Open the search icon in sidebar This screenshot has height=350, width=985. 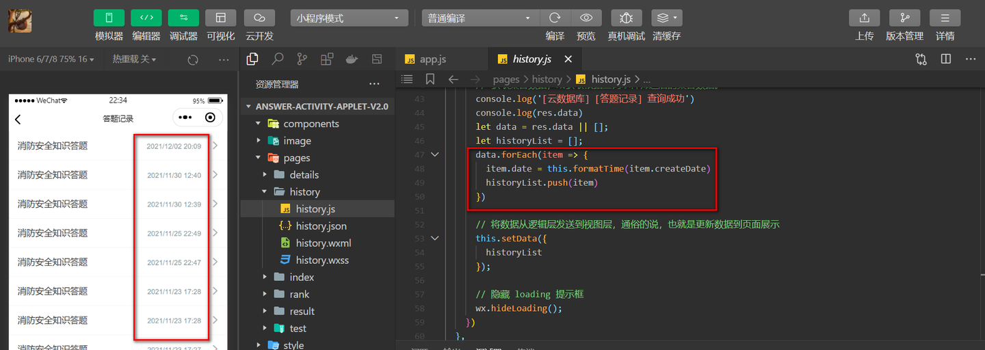click(277, 59)
